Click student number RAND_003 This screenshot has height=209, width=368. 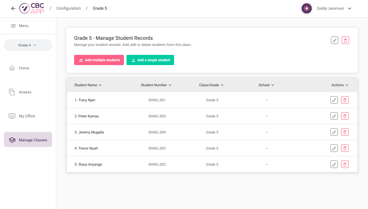pyautogui.click(x=157, y=148)
